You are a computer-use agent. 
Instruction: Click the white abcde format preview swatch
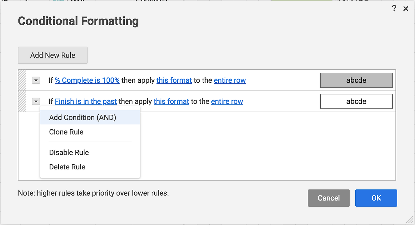click(356, 102)
